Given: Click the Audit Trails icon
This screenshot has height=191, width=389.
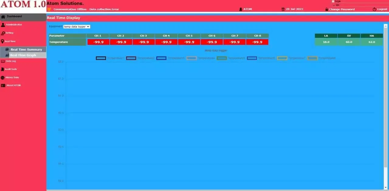Looking at the screenshot, I should 2,69.
